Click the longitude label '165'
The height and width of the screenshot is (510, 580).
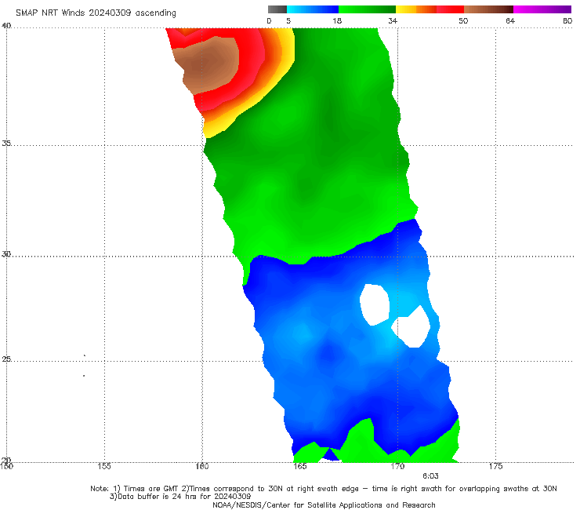point(299,466)
